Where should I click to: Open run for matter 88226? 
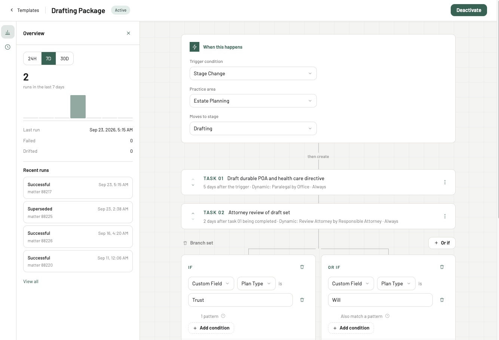[78, 237]
